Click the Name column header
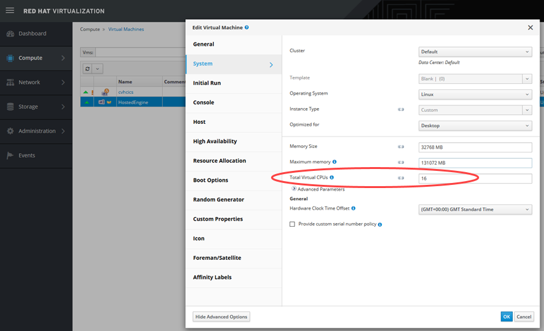This screenshot has width=544, height=331. pyautogui.click(x=139, y=82)
